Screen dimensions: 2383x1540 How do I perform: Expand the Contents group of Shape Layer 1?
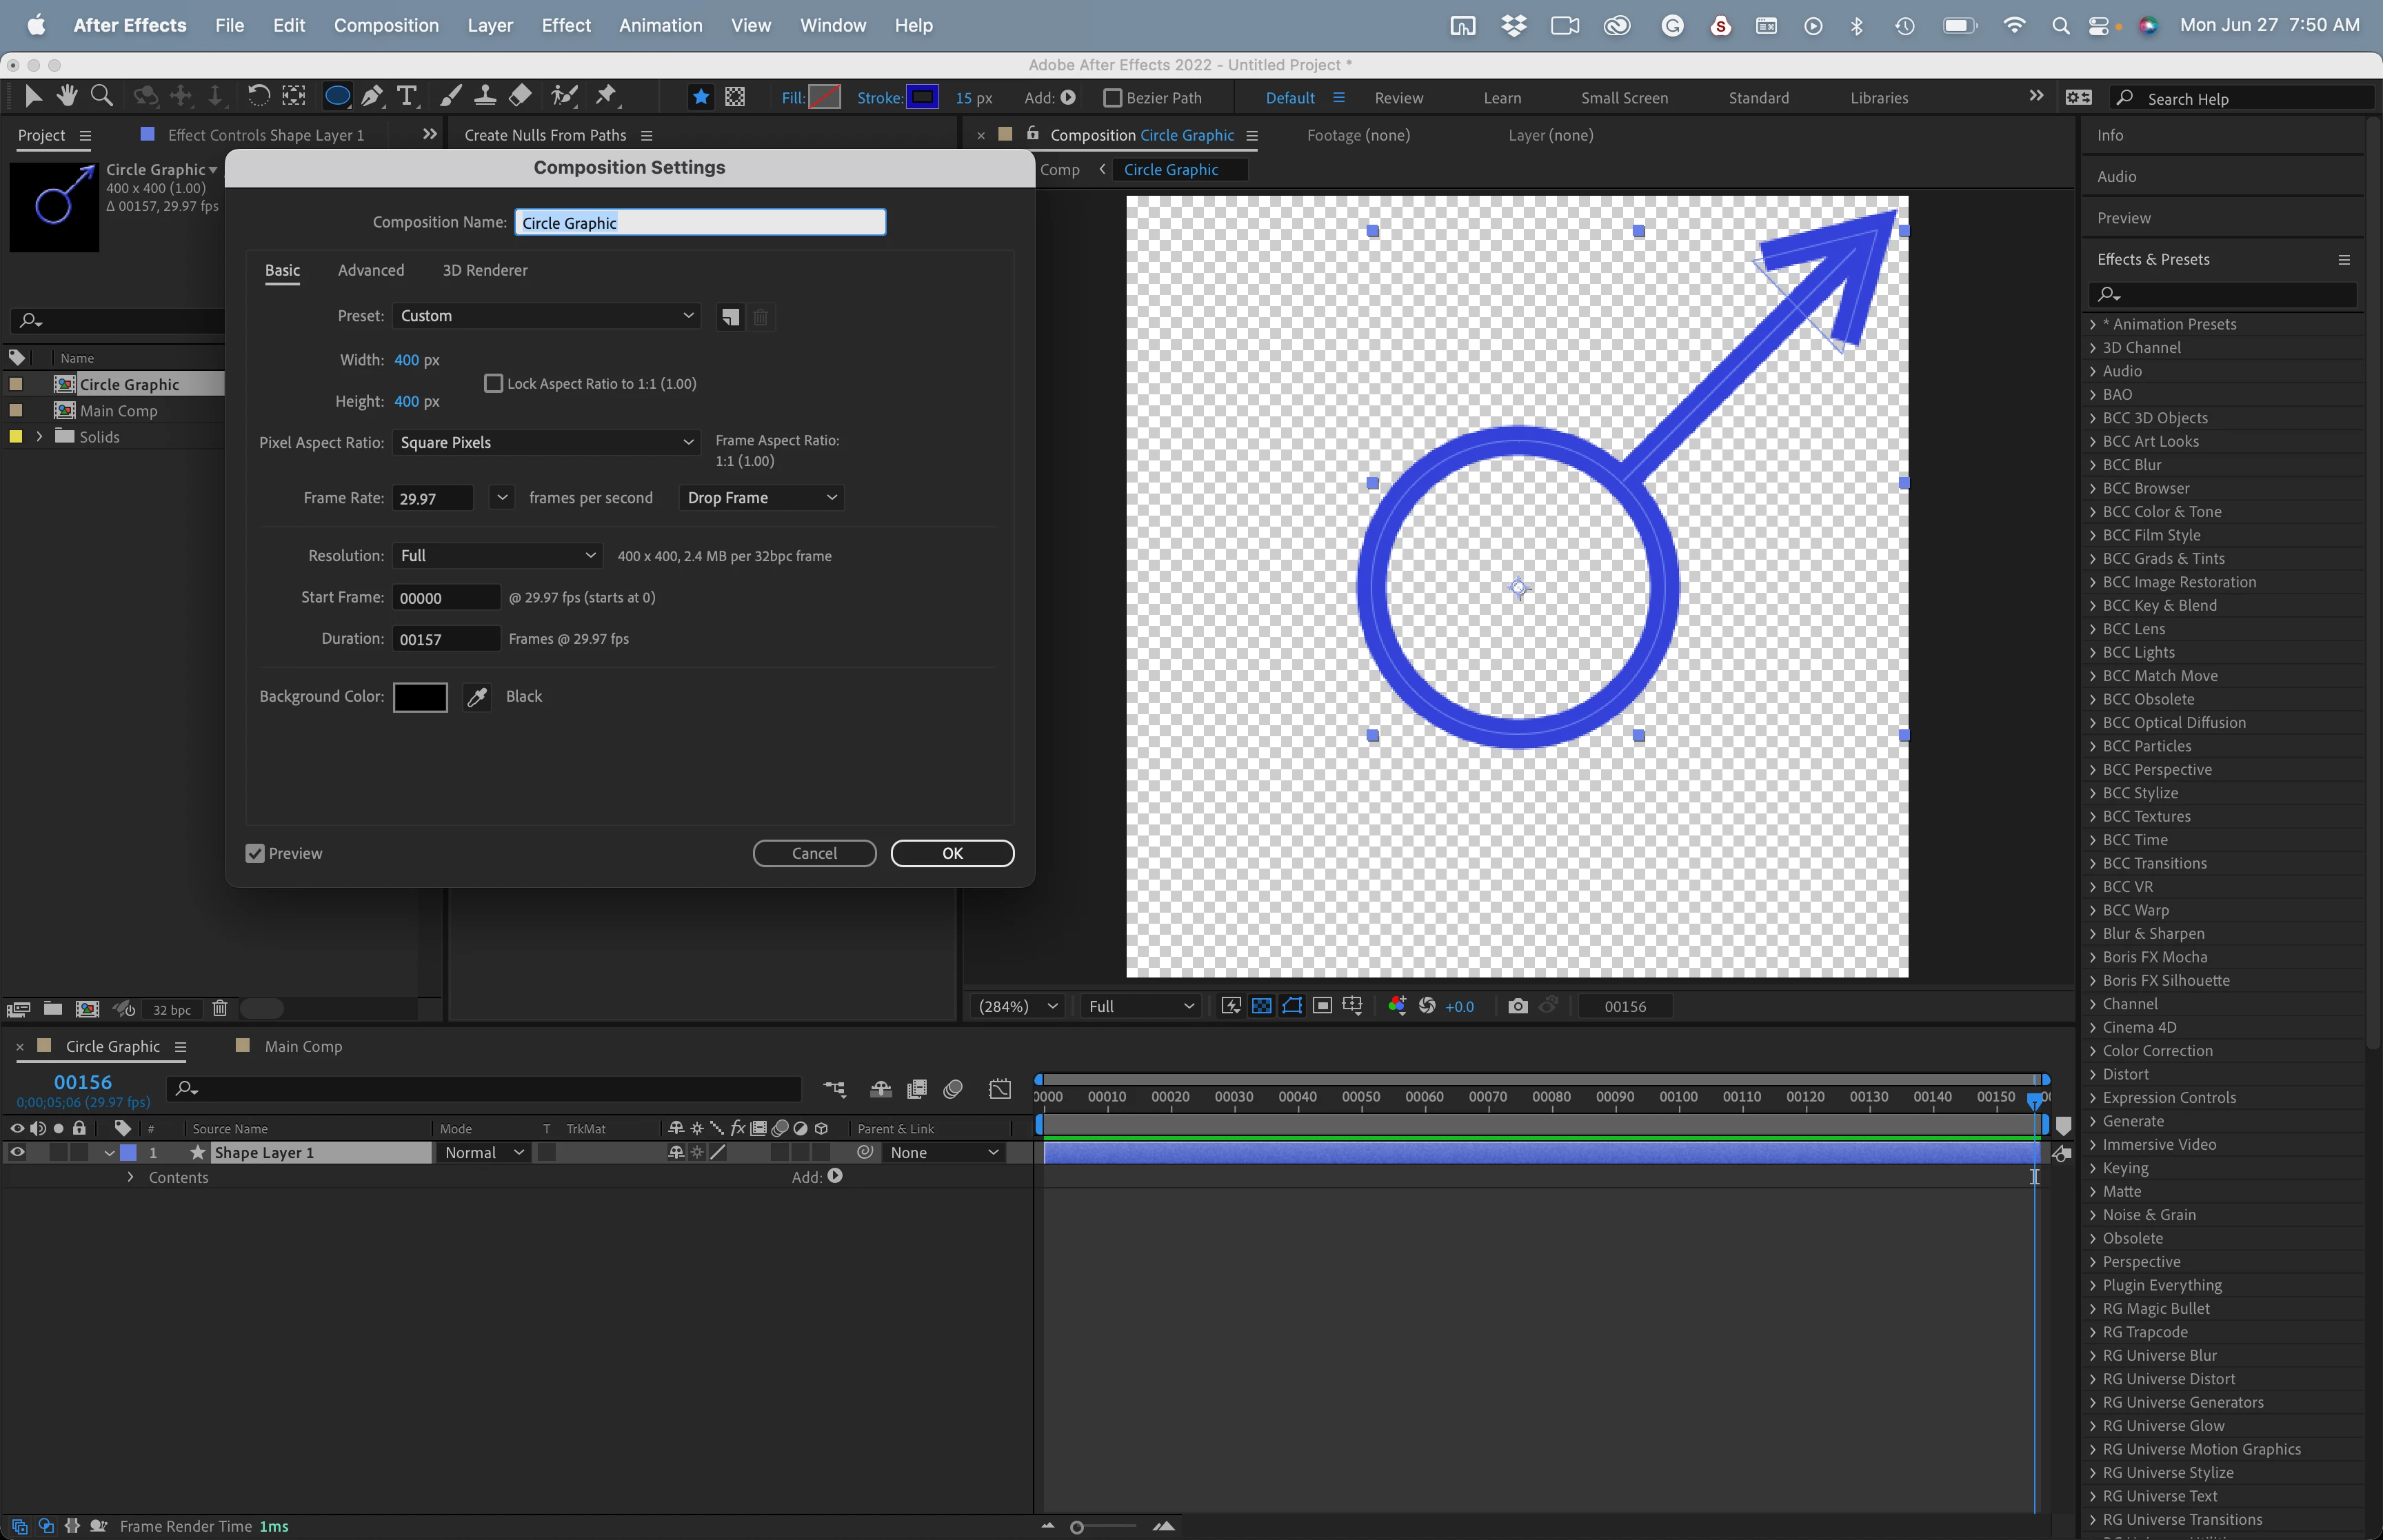point(130,1178)
